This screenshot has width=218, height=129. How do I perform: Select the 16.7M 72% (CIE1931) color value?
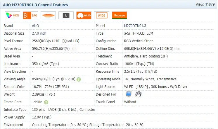tap(51, 87)
